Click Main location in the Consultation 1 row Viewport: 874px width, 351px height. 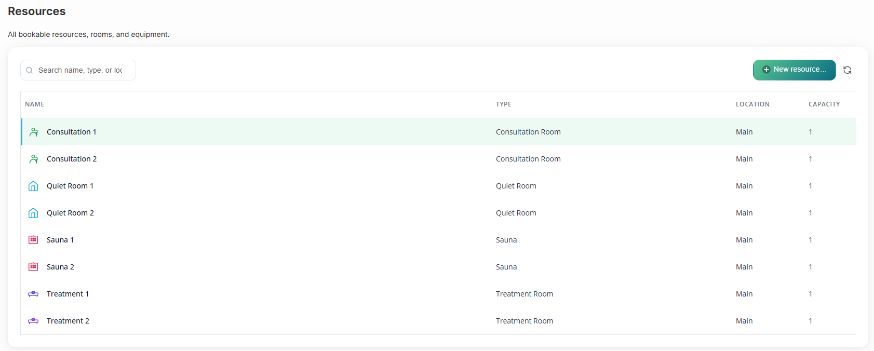[x=744, y=132]
